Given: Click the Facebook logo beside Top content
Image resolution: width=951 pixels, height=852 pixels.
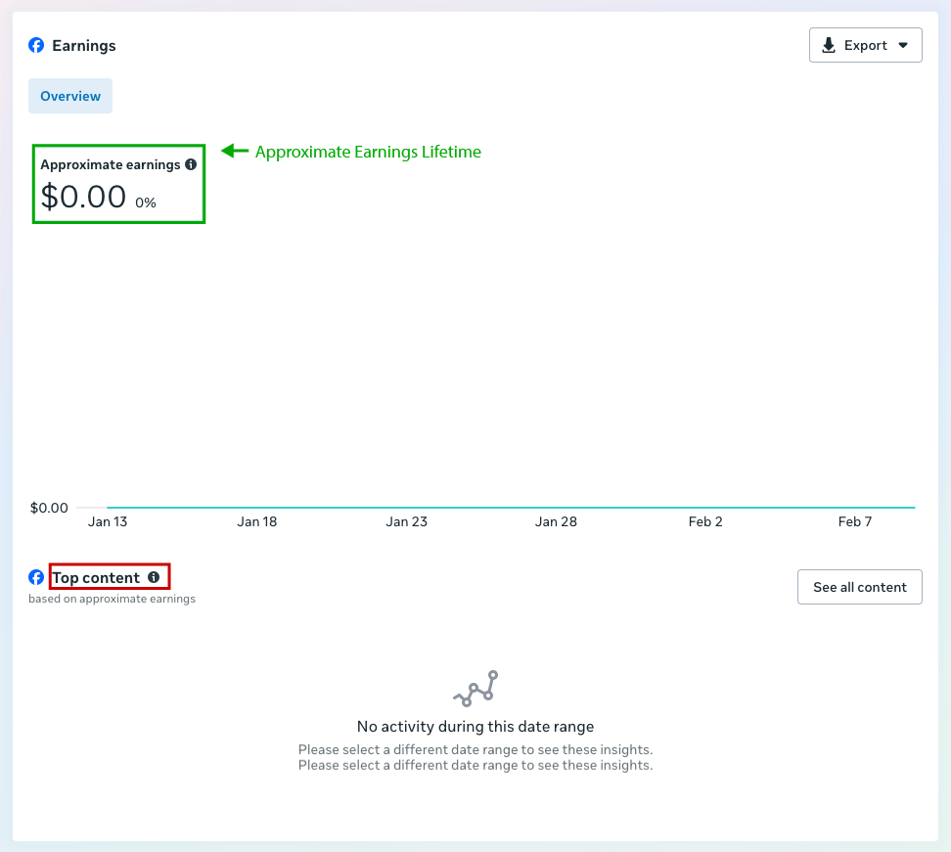Looking at the screenshot, I should (x=36, y=577).
